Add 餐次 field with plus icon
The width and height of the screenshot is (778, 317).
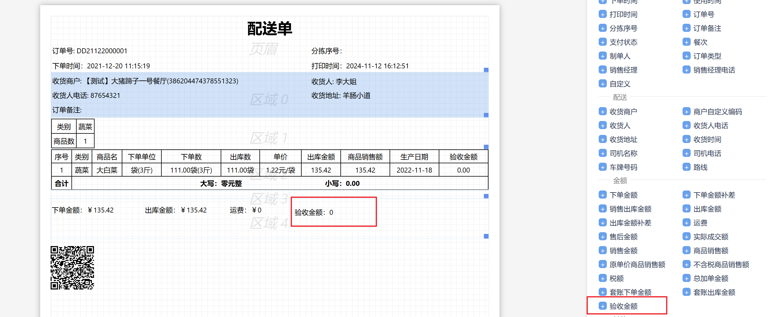[686, 42]
